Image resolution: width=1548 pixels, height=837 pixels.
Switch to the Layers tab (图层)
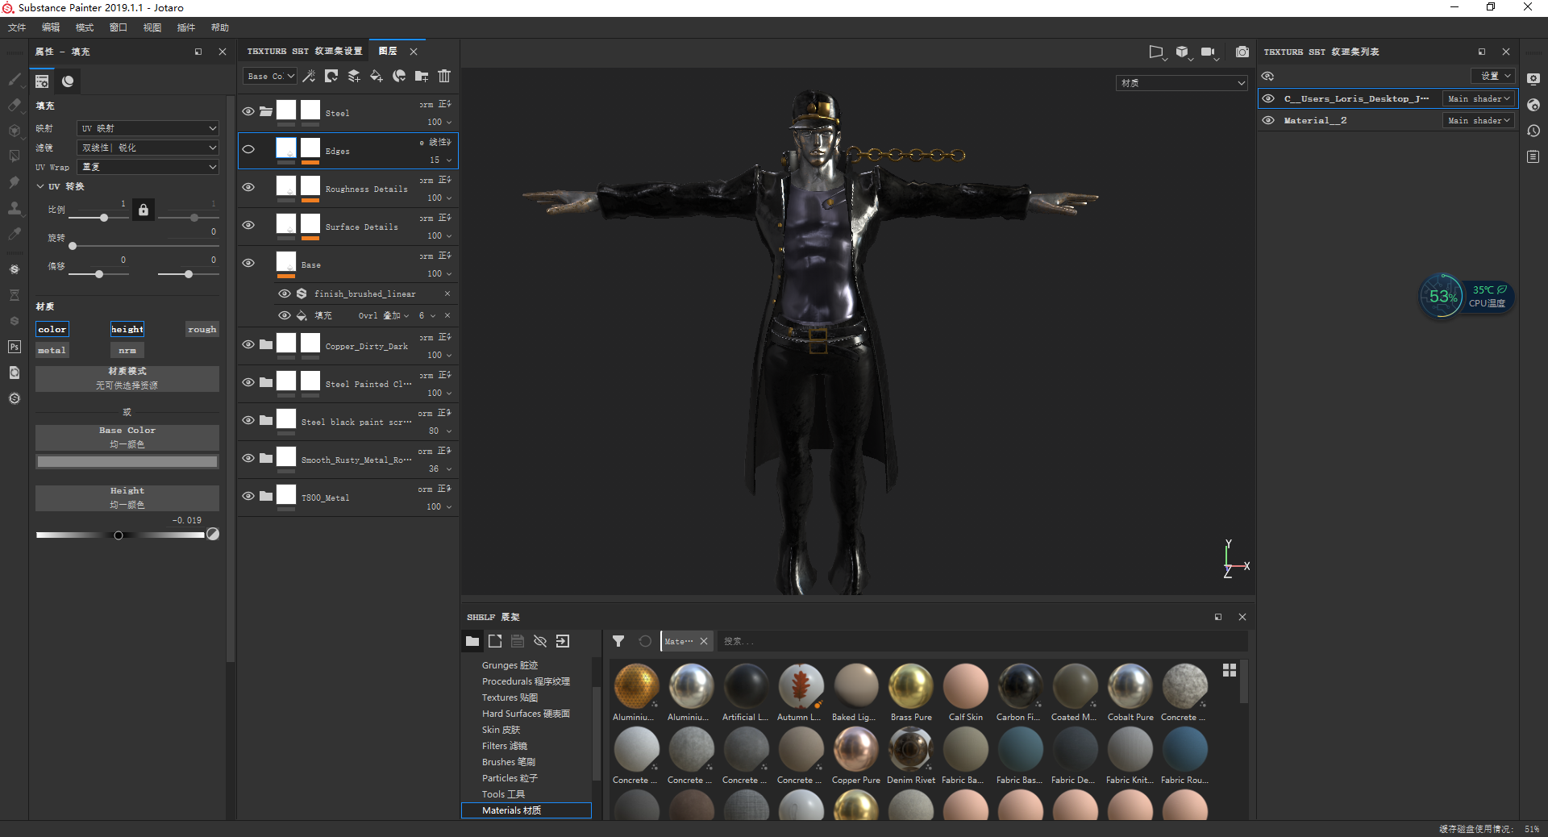pyautogui.click(x=389, y=51)
